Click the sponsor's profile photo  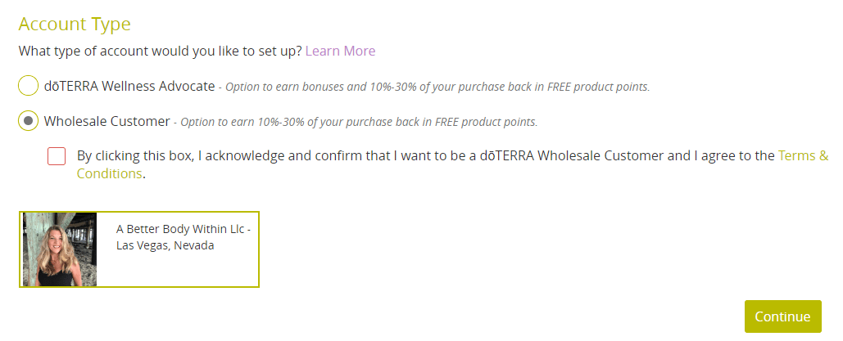coord(60,249)
